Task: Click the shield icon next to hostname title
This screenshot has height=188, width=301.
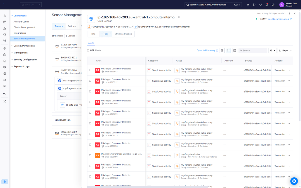Action: [91, 19]
